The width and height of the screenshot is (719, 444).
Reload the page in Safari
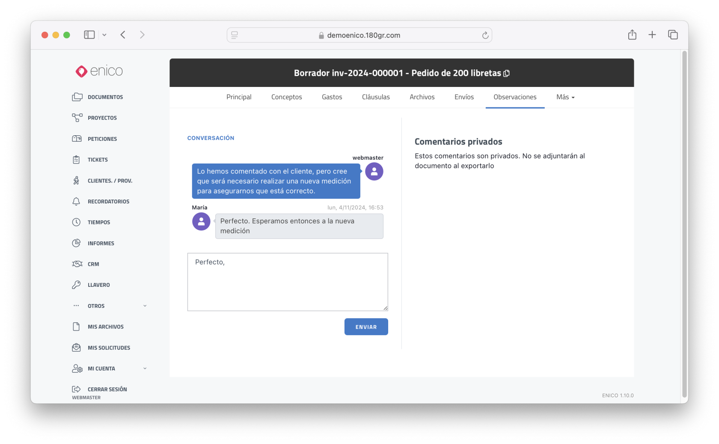coord(485,35)
